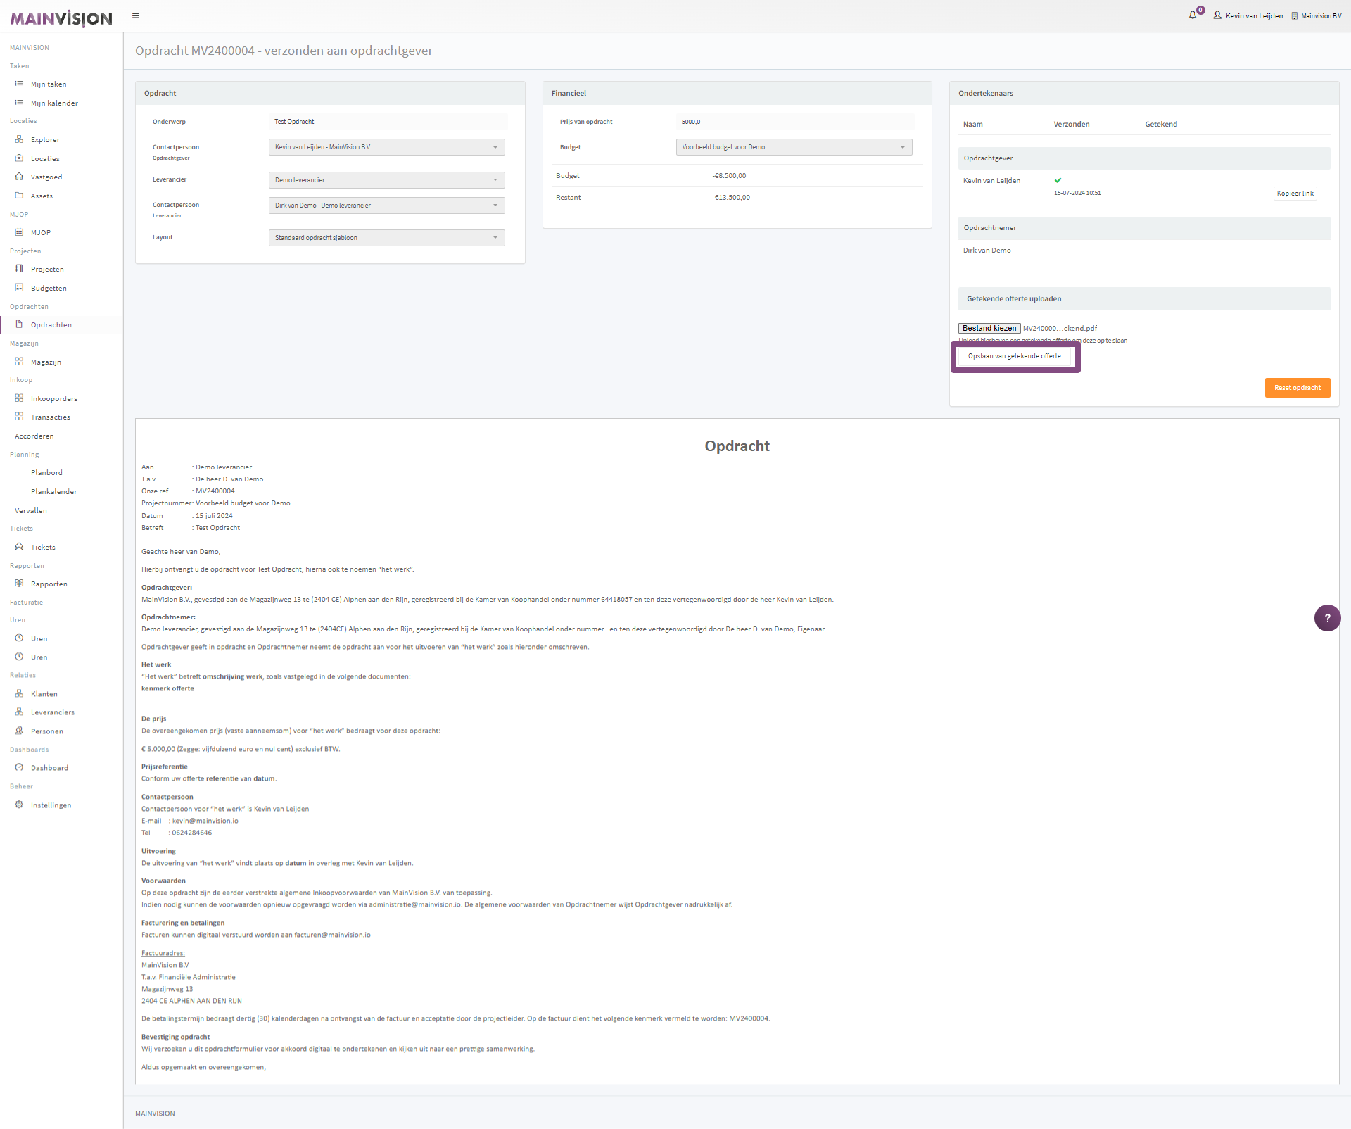Click Opslaan van getekende offerte button
Viewport: 1351px width, 1129px height.
click(1014, 356)
